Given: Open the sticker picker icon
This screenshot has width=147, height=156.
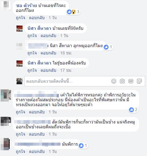Looking at the screenshot, I should (139, 81).
